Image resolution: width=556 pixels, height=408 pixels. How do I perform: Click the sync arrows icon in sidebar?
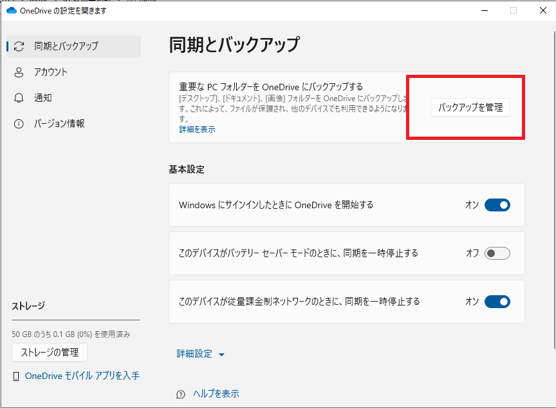point(19,46)
